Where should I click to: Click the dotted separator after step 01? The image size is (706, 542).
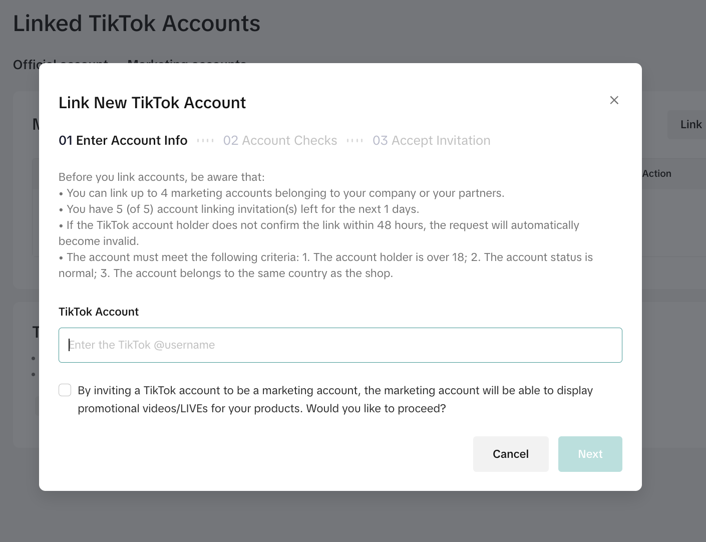(205, 141)
